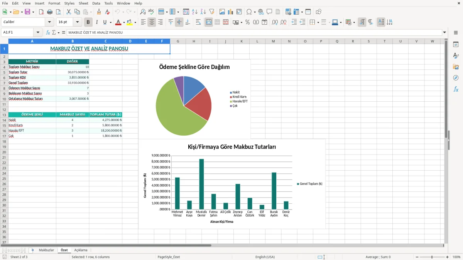463x260 pixels.
Task: Click the Insert Pivot Table icon
Action: (239, 12)
